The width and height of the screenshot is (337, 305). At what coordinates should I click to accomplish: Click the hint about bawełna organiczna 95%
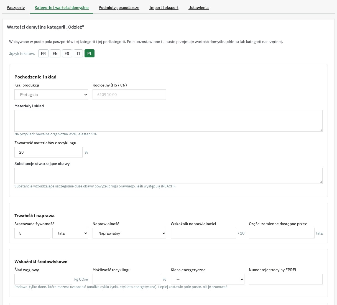coord(56,134)
